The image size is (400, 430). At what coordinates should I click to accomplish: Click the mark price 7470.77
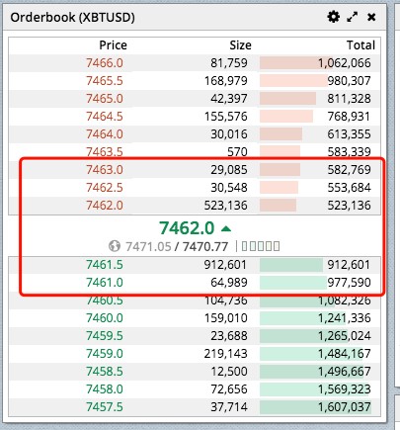point(205,246)
